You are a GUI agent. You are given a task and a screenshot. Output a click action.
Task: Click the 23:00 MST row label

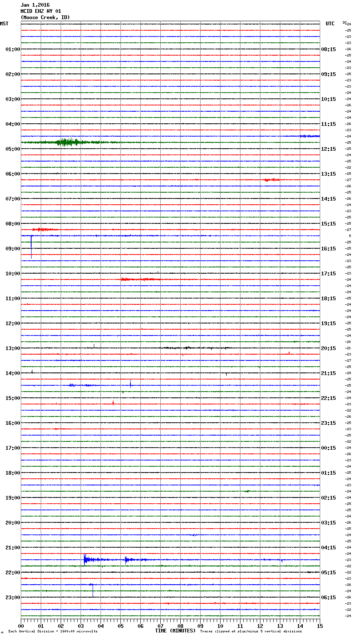(12, 598)
